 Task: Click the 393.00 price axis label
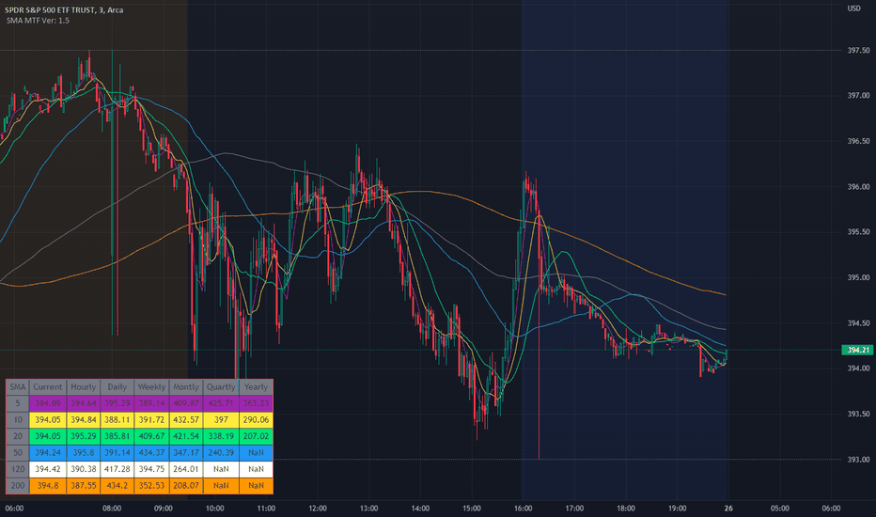click(858, 460)
